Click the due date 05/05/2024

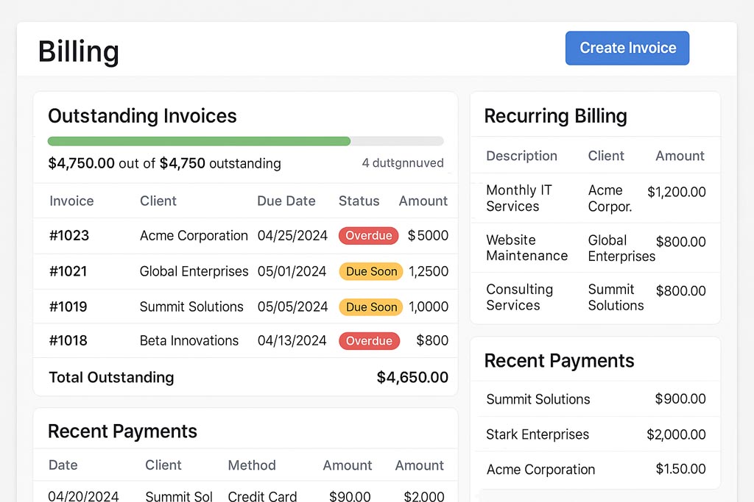(292, 306)
